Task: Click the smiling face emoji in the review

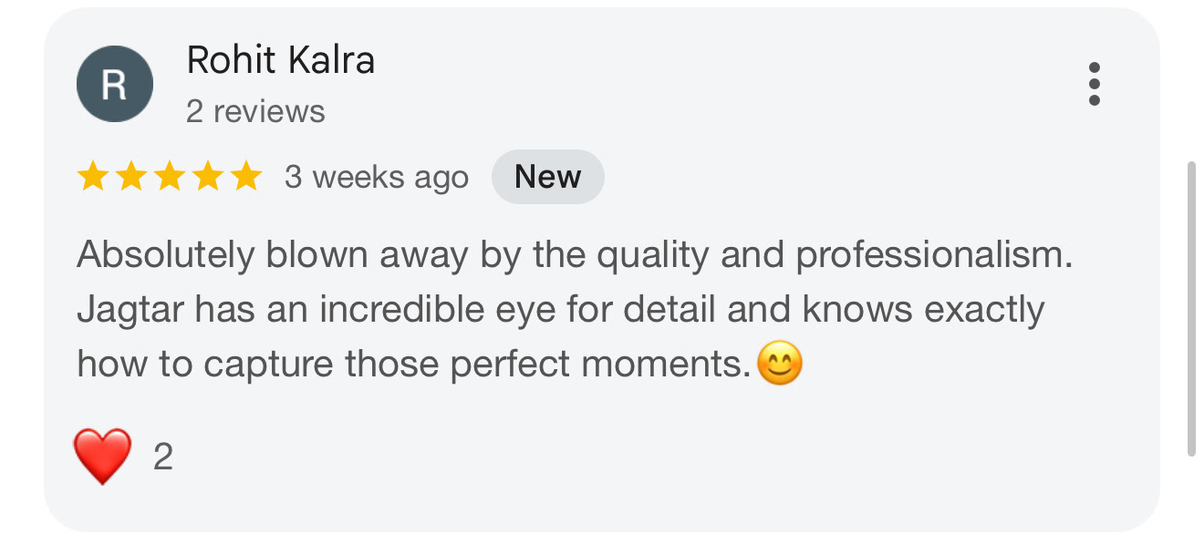Action: (780, 365)
